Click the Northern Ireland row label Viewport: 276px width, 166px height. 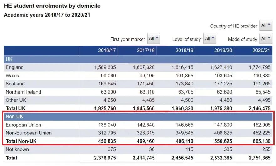coord(23,92)
